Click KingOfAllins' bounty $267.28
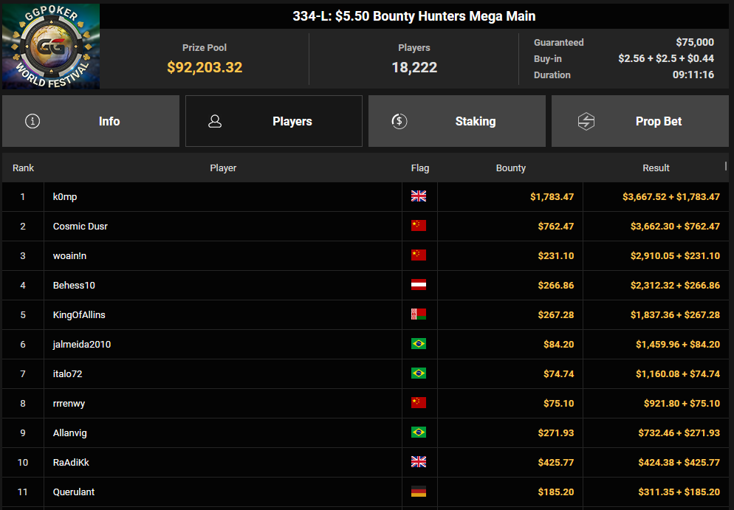The image size is (734, 510). [x=555, y=314]
